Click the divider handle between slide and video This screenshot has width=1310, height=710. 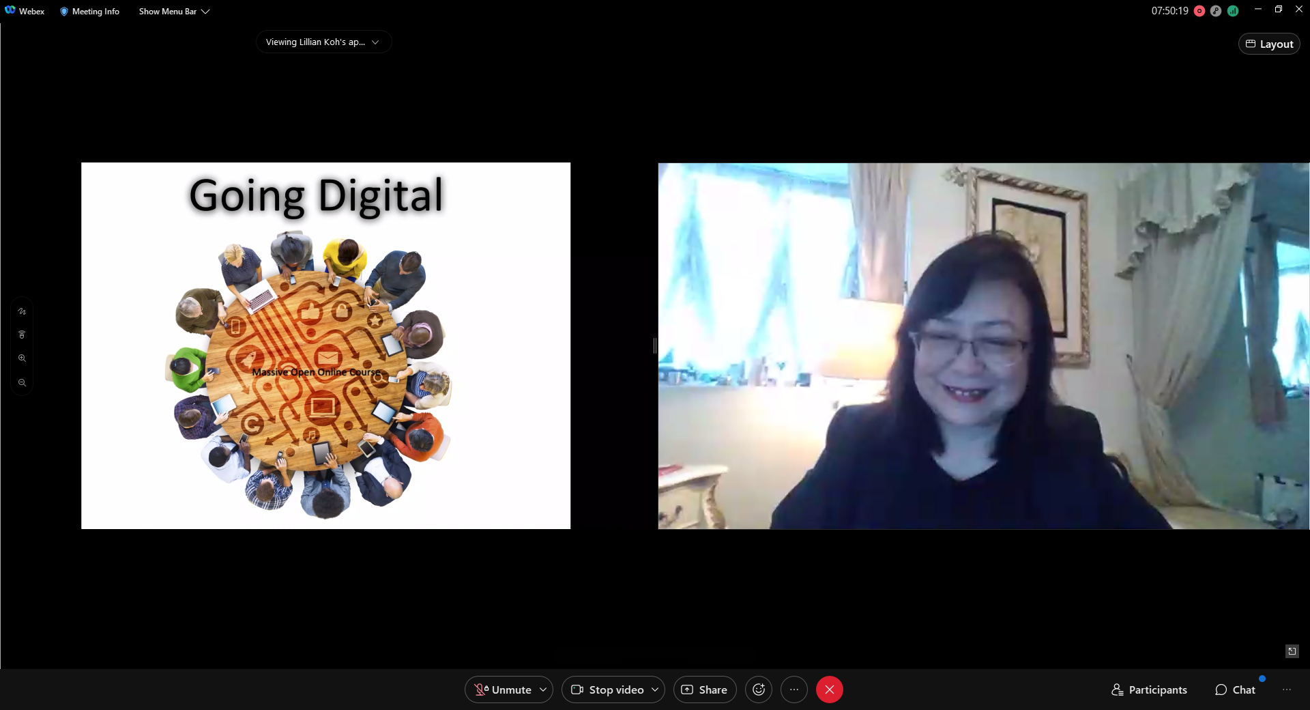tap(655, 345)
